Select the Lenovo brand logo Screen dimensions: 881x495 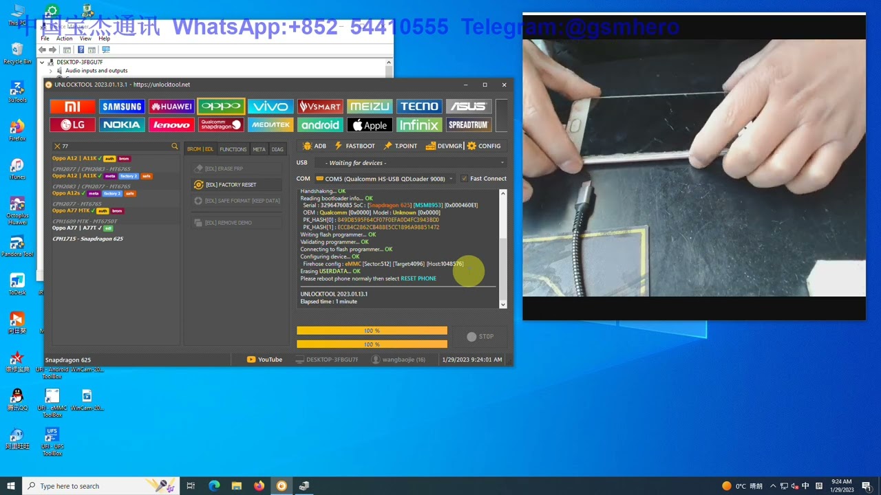pyautogui.click(x=171, y=125)
